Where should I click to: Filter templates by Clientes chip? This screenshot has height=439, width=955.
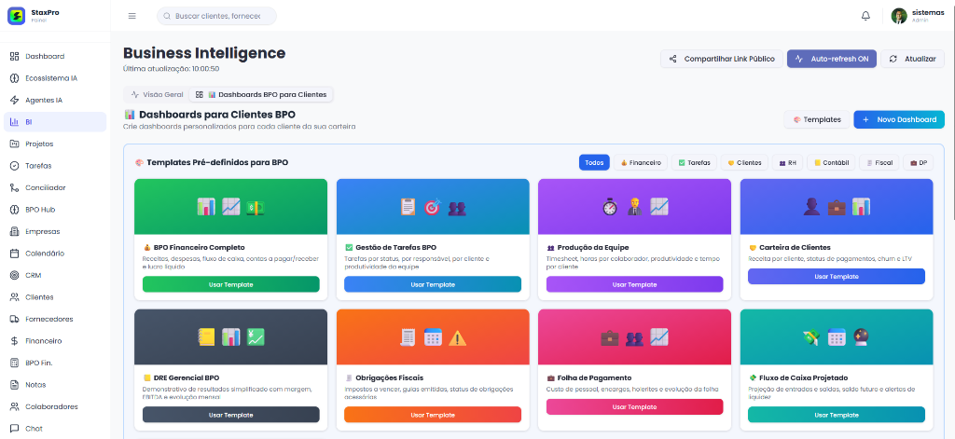click(x=744, y=162)
